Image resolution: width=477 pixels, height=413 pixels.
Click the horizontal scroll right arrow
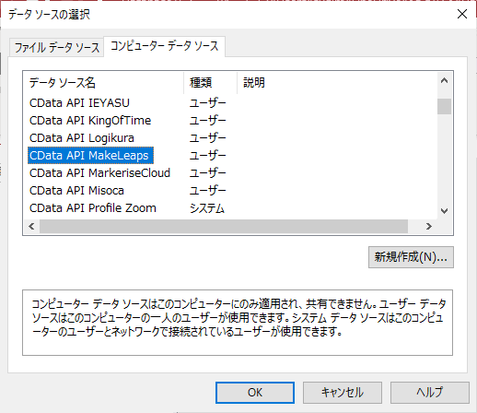tap(429, 227)
